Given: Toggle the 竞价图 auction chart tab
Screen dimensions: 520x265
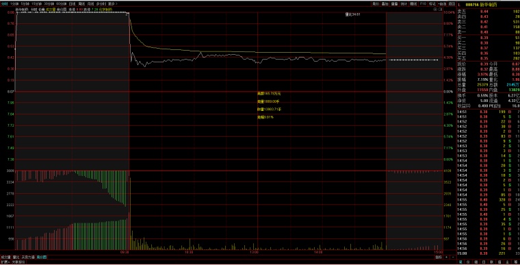Looking at the screenshot, I should [42, 257].
